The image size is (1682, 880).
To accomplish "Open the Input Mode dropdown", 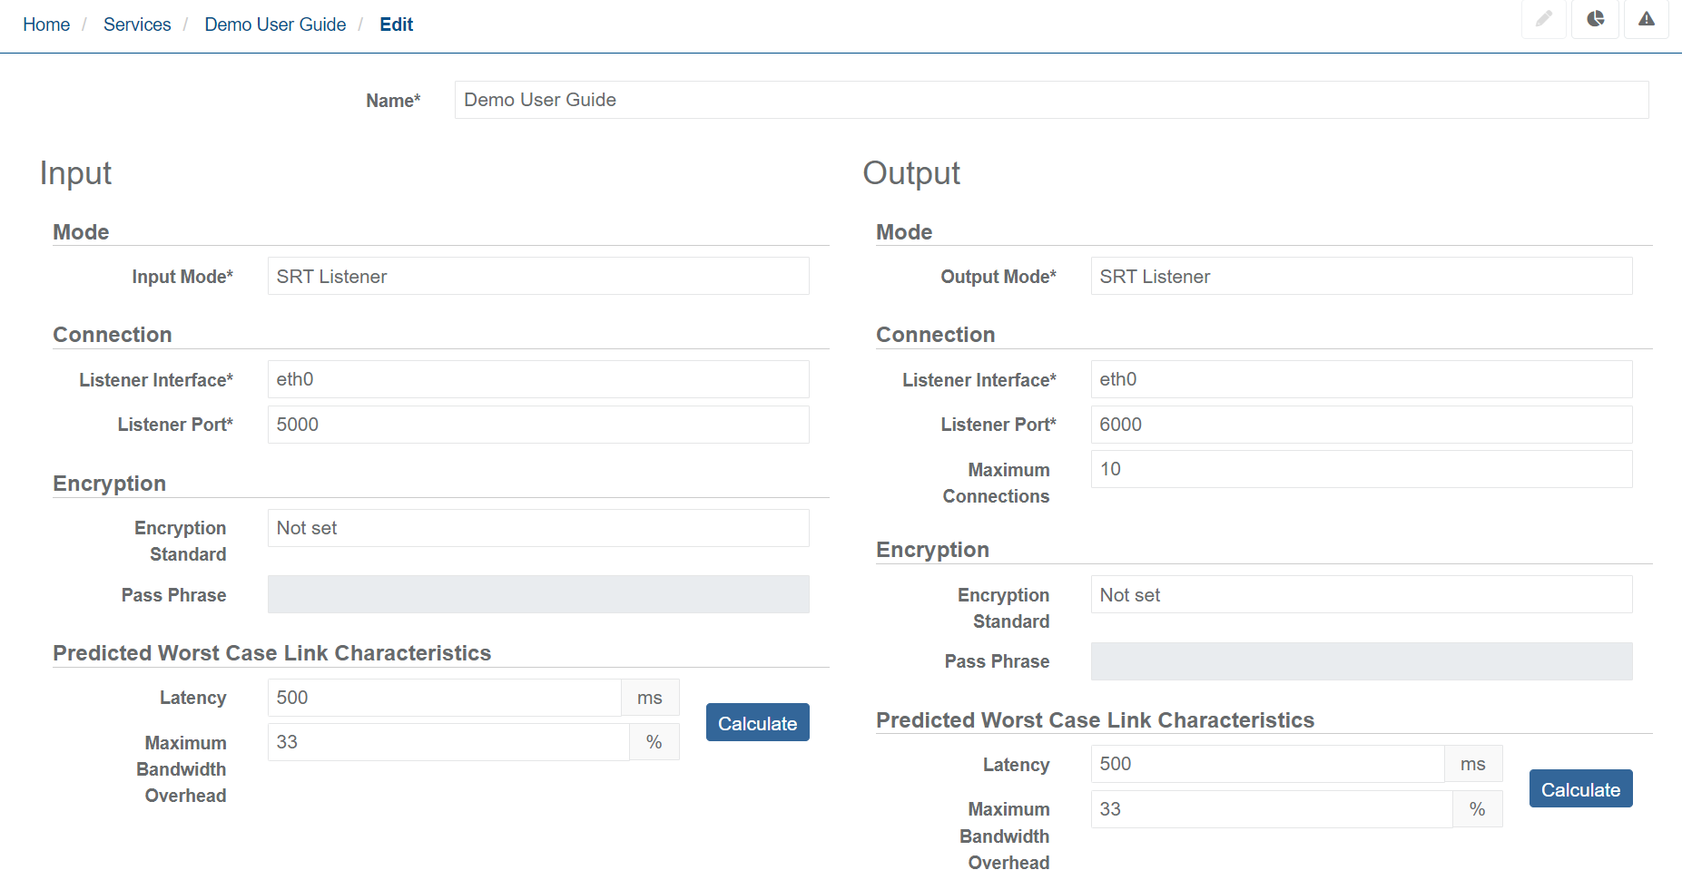I will click(x=537, y=277).
